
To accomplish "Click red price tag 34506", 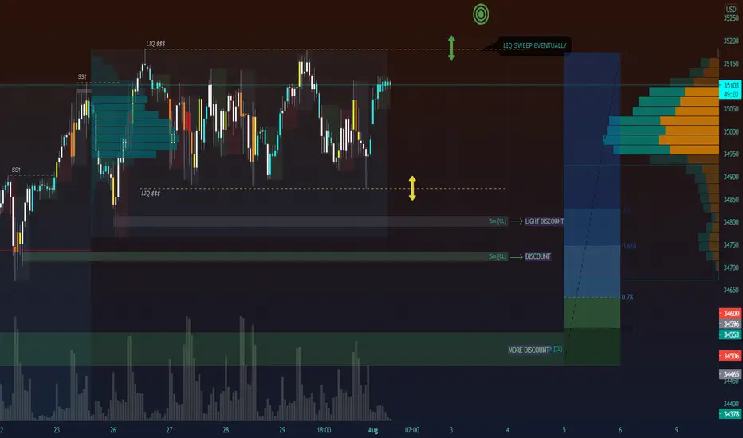I will pyautogui.click(x=731, y=356).
